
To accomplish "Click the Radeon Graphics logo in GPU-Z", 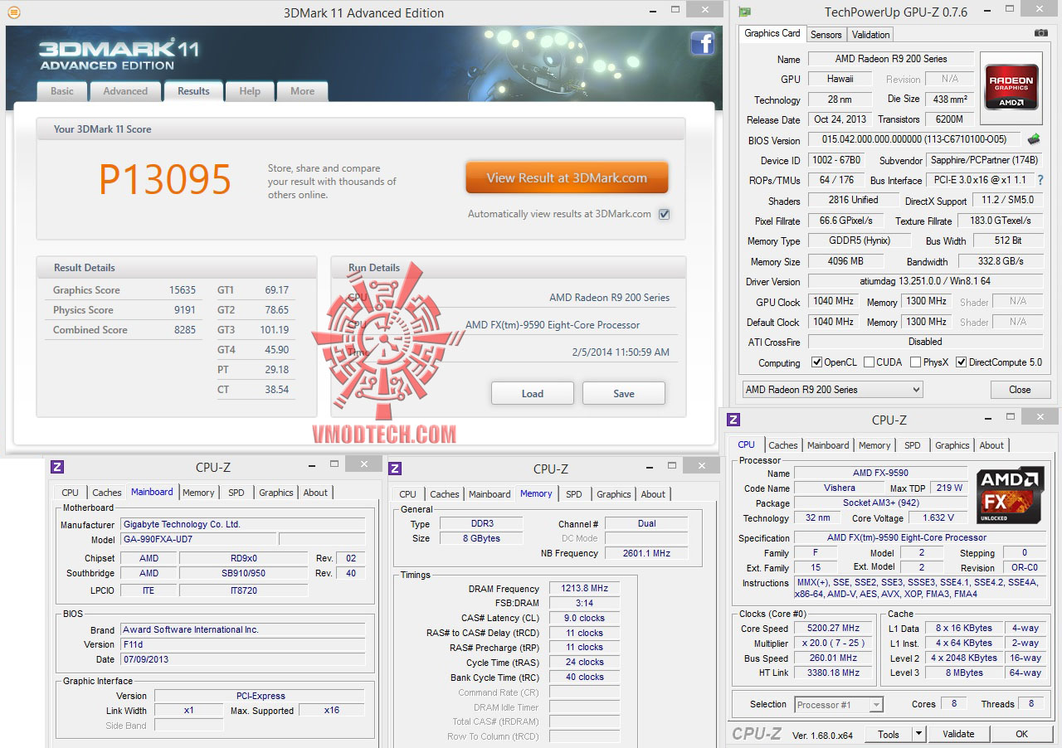I will click(1011, 87).
